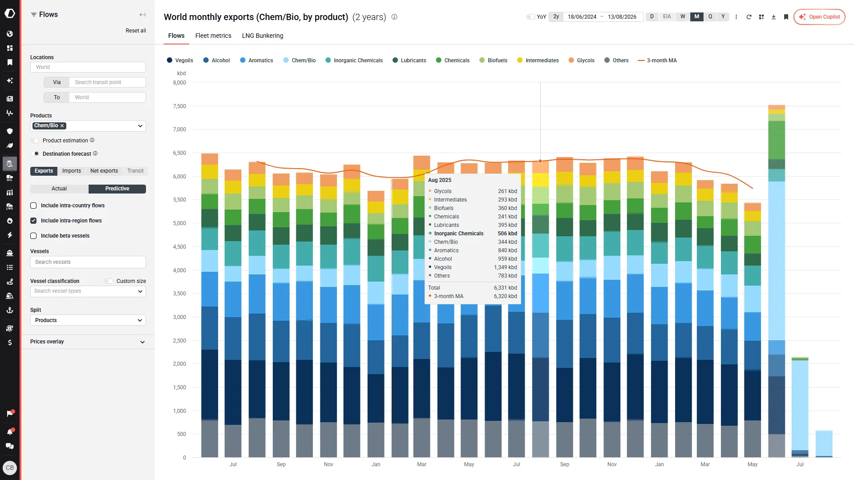The image size is (854, 480).
Task: Set granularity to daily D
Action: tap(652, 17)
